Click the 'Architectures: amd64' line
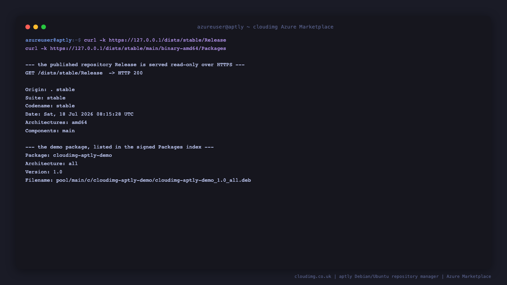 56,123
